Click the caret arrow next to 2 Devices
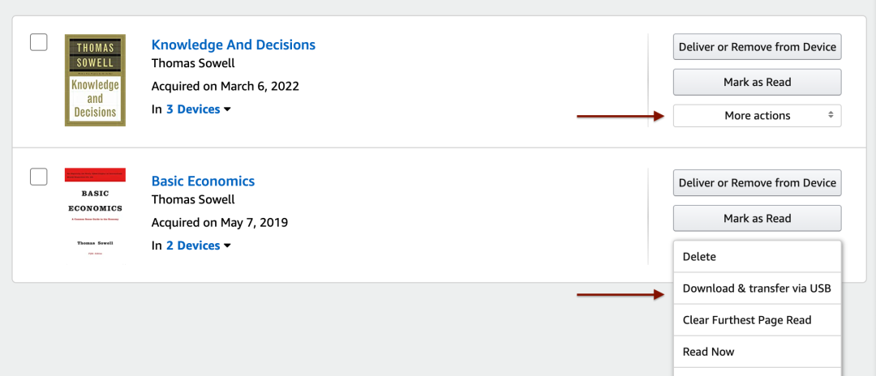 [x=227, y=246]
